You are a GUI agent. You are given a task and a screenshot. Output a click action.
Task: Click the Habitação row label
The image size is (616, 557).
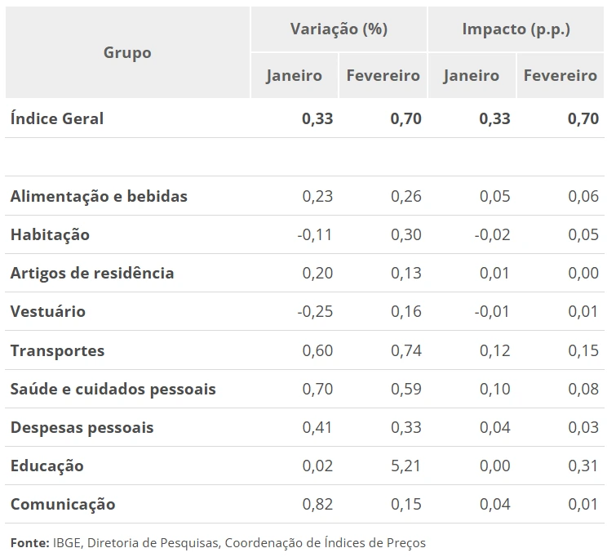[50, 234]
